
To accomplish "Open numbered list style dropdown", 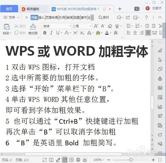I will point(141,26).
